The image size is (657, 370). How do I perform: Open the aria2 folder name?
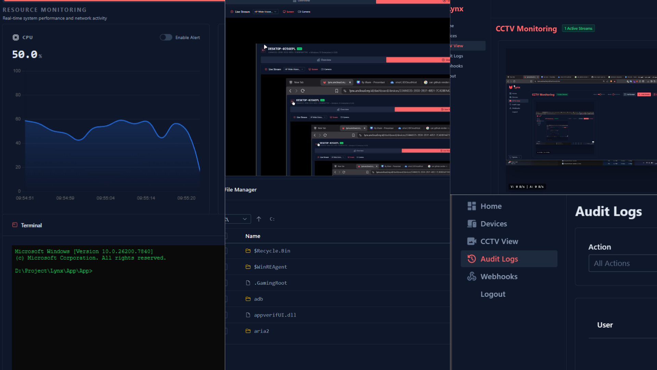tap(261, 331)
